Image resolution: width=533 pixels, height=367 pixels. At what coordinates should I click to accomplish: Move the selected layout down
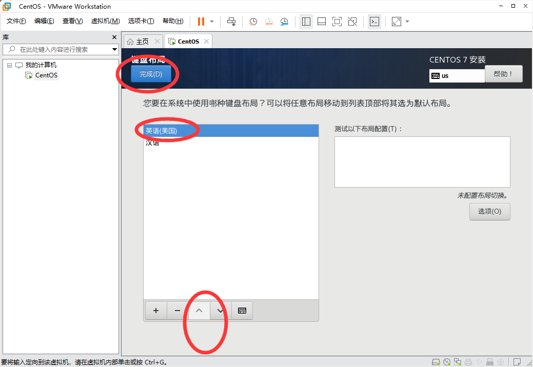point(220,311)
